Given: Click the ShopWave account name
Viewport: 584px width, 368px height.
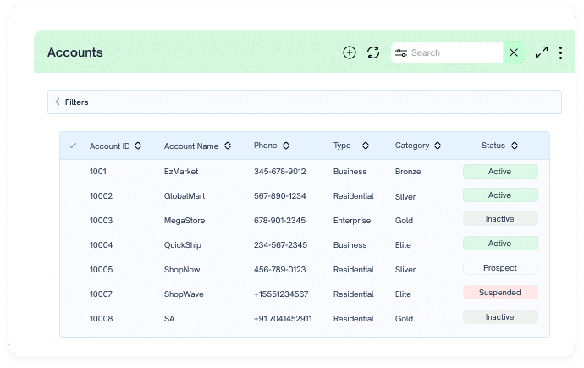Looking at the screenshot, I should 184,294.
